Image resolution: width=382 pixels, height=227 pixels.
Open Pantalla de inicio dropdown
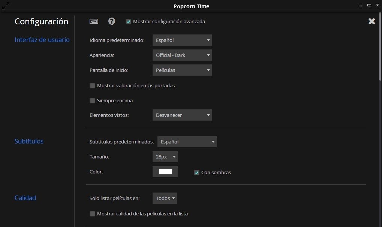click(x=182, y=70)
